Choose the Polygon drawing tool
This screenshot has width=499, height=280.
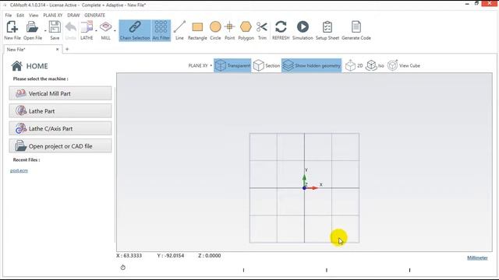(246, 30)
